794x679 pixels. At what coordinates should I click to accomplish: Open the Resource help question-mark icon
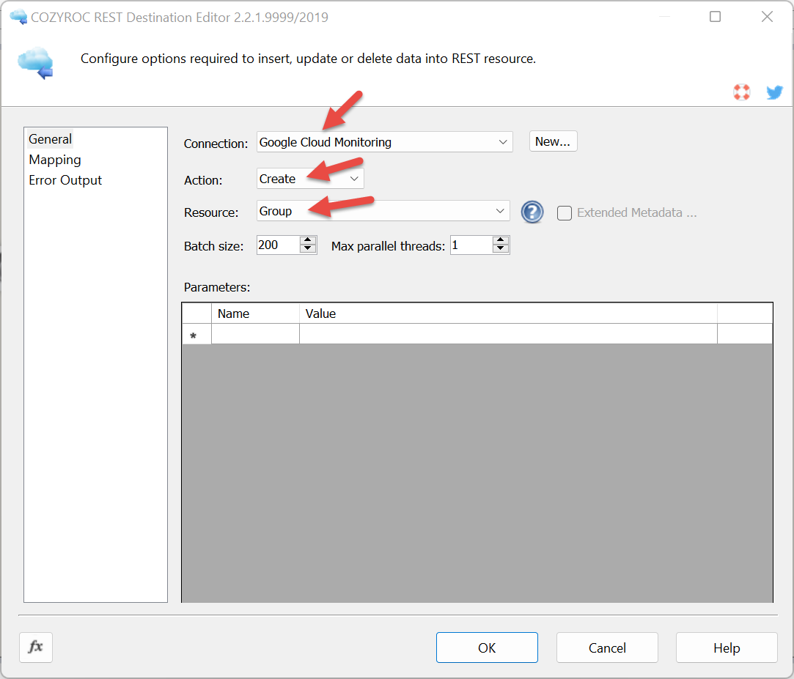[x=532, y=212]
